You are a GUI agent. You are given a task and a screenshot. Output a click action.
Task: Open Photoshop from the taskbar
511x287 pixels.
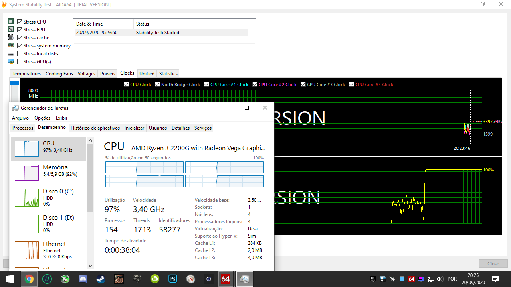[x=173, y=279]
